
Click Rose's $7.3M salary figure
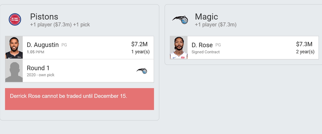[x=304, y=44]
